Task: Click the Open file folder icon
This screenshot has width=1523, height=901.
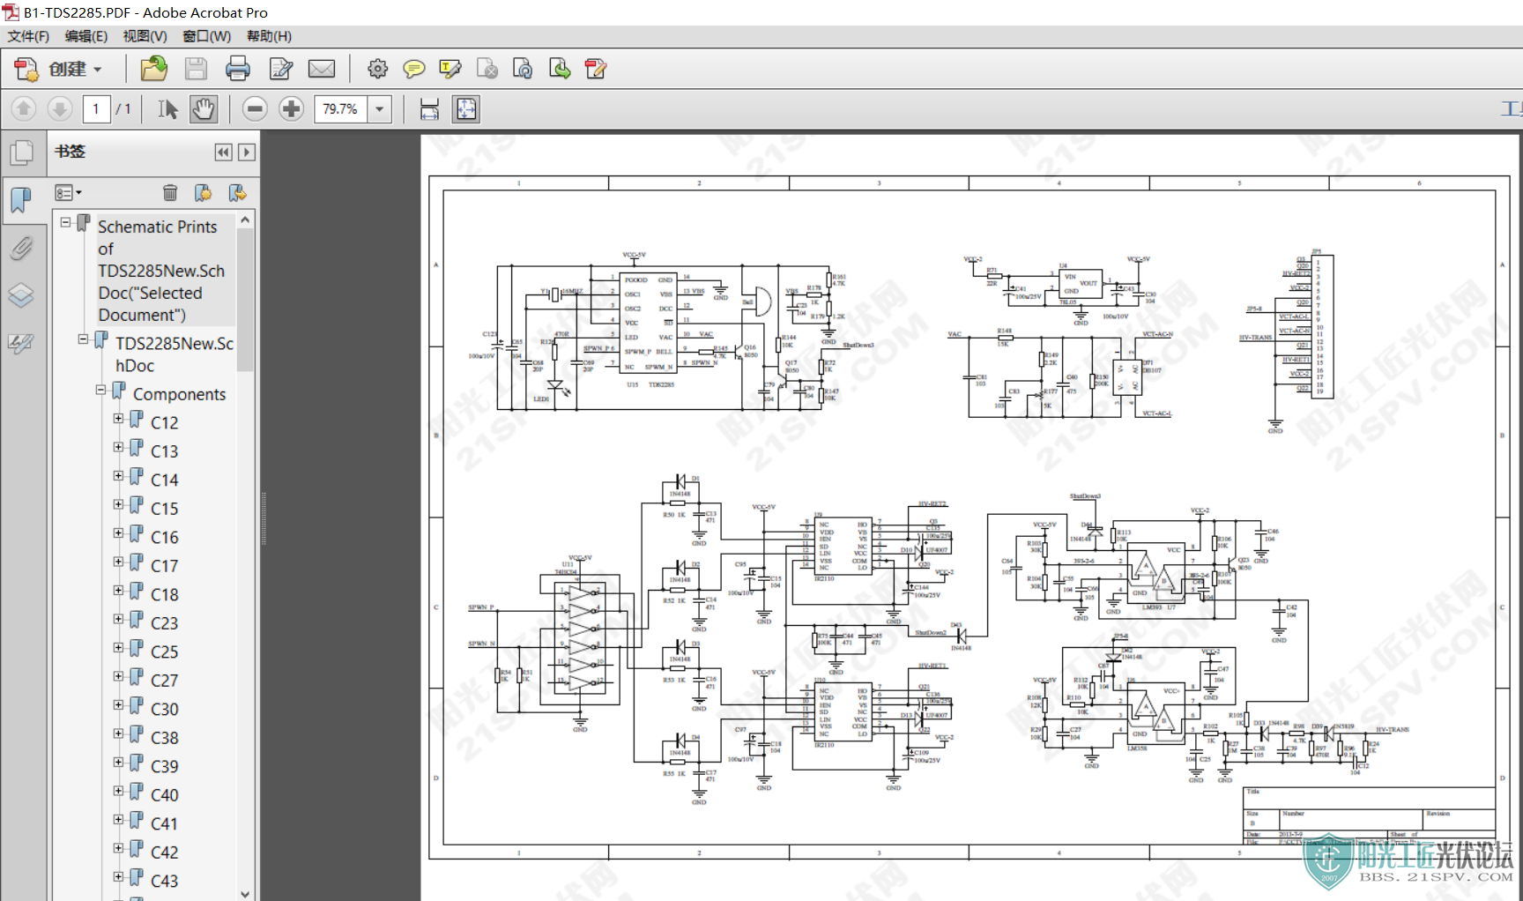Action: pyautogui.click(x=154, y=69)
